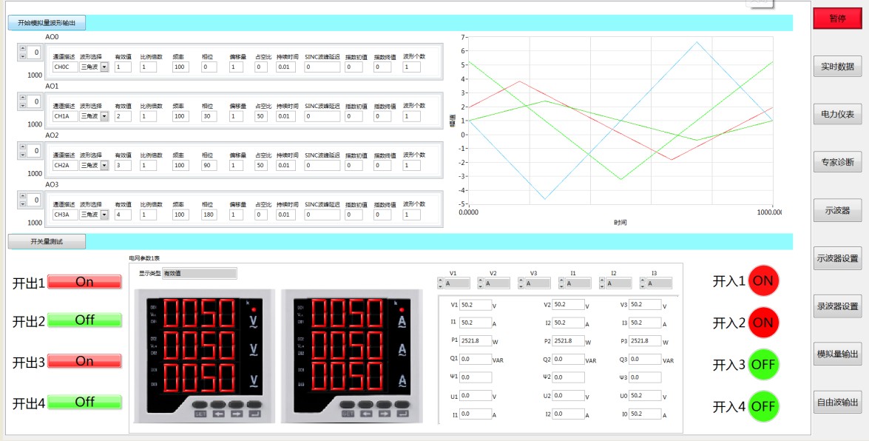This screenshot has height=441, width=869.
Task: Click the red 暂停 button
Action: (837, 18)
